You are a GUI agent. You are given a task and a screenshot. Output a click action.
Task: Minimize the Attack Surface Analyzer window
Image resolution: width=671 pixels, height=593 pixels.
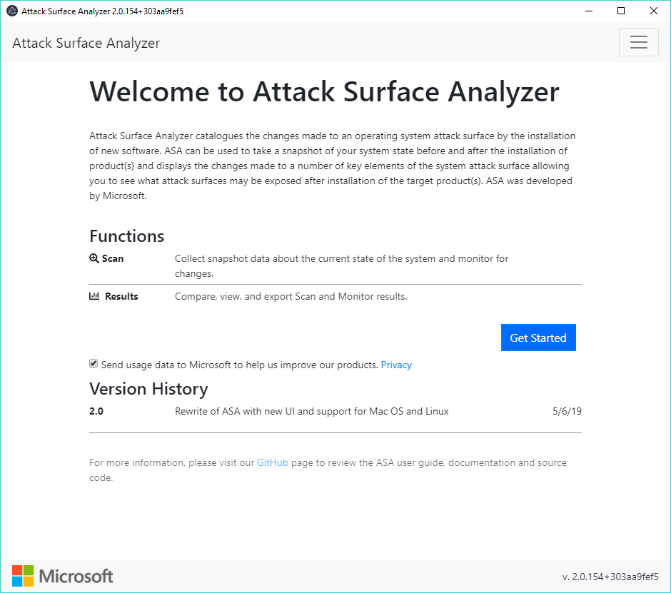(x=589, y=11)
